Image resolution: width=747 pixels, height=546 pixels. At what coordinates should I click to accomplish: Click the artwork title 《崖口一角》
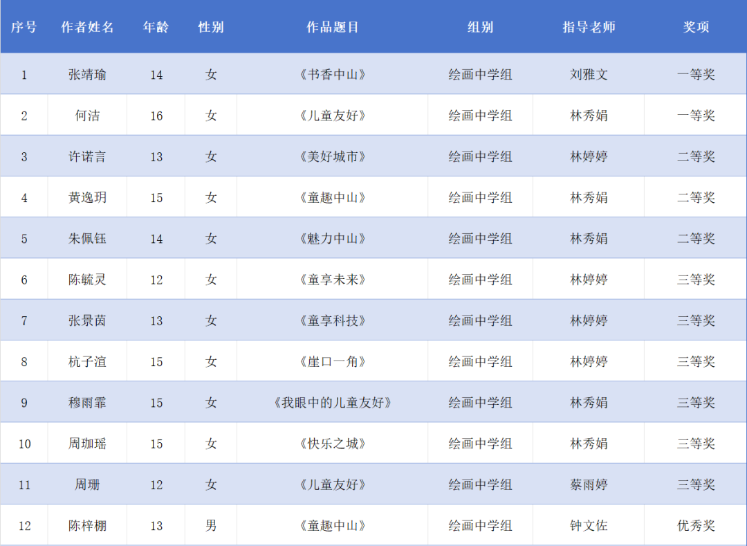point(333,362)
